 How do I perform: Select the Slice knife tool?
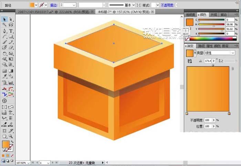11,131
